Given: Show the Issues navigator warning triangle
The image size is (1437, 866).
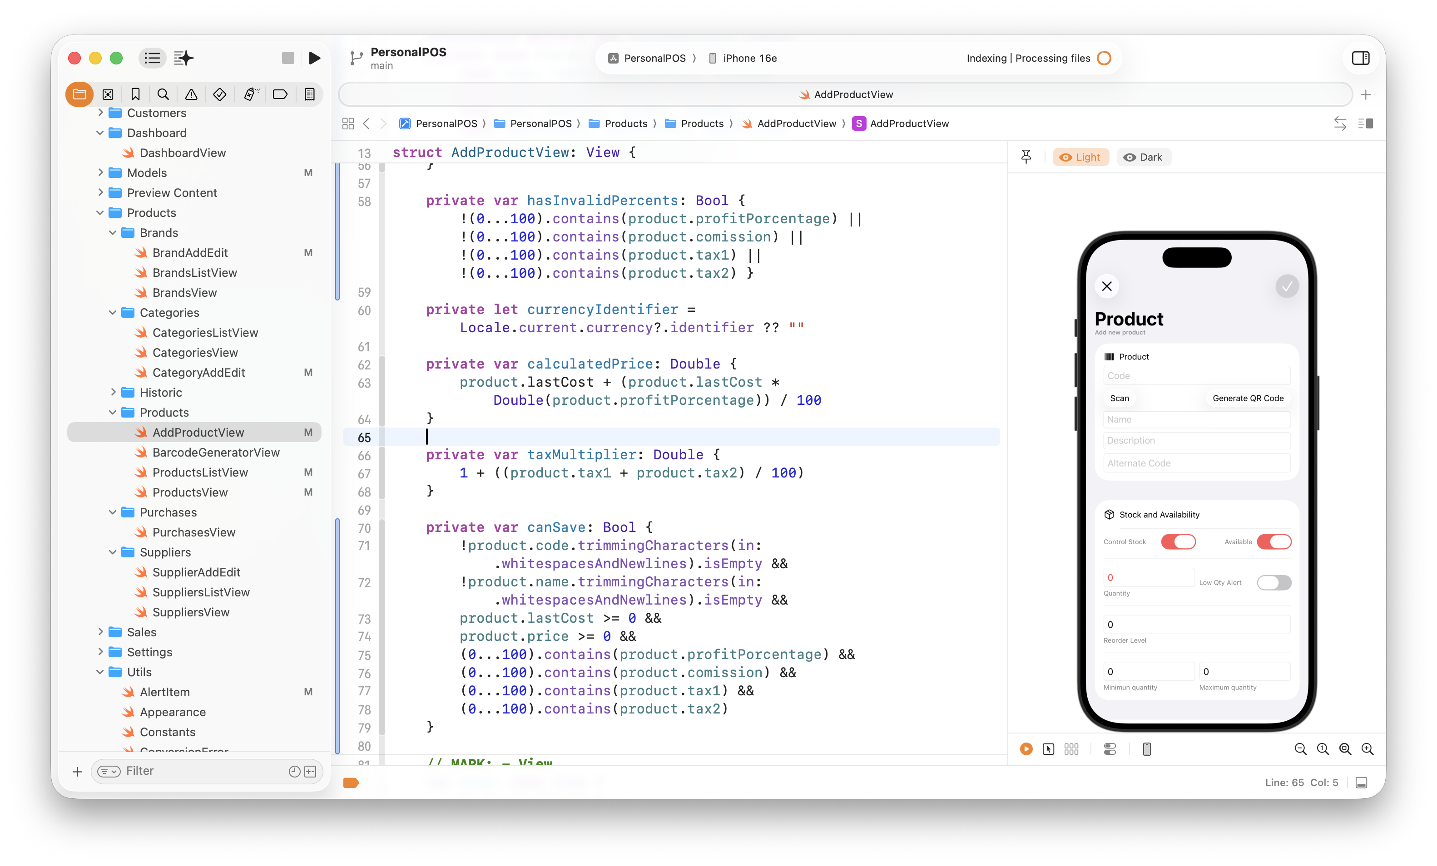Looking at the screenshot, I should point(191,94).
